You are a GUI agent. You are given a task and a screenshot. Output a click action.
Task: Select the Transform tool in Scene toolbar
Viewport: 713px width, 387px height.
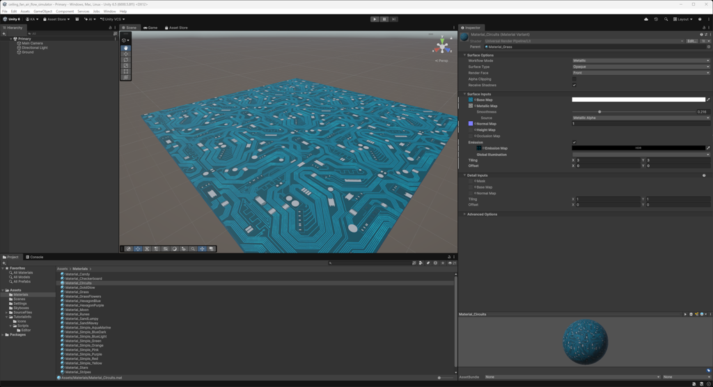click(126, 77)
